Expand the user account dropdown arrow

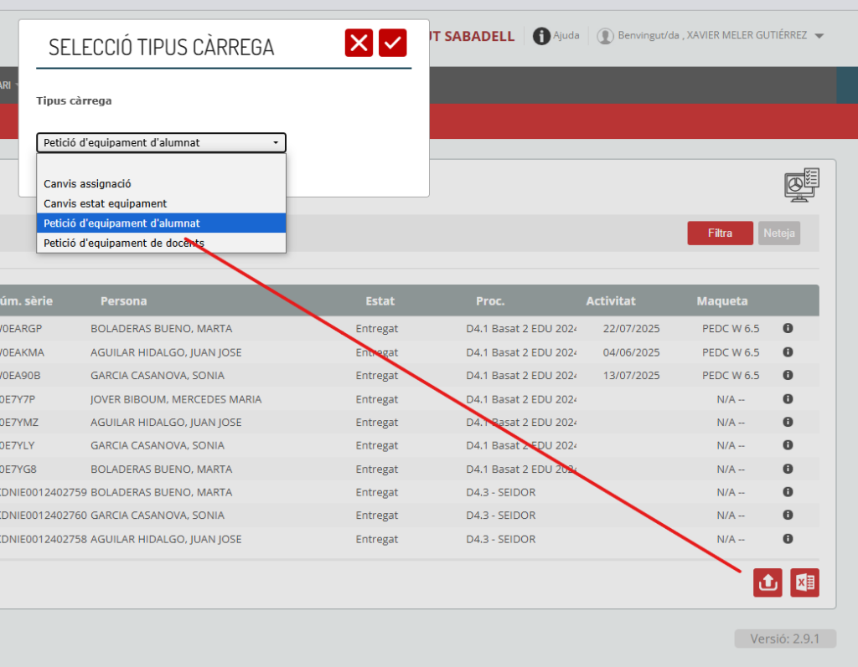[819, 36]
